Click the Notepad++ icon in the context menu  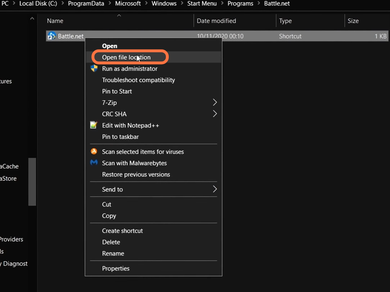(x=94, y=125)
